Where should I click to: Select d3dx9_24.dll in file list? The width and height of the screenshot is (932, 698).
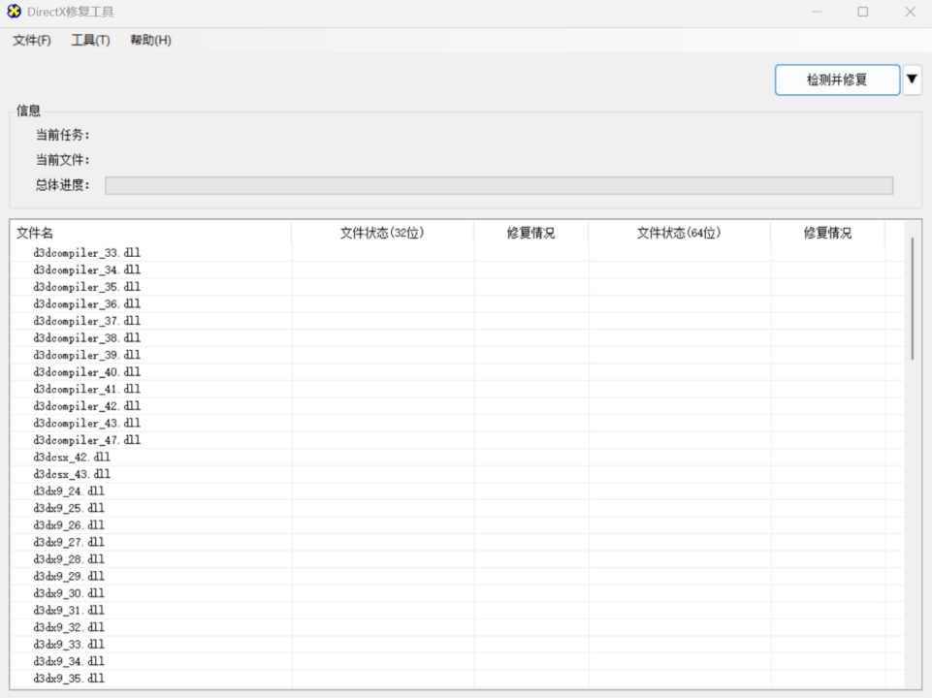coord(69,492)
